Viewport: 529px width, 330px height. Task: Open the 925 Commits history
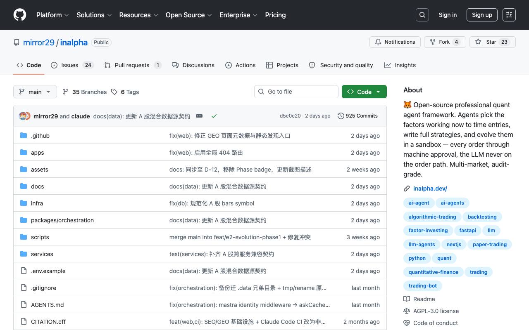coord(357,116)
